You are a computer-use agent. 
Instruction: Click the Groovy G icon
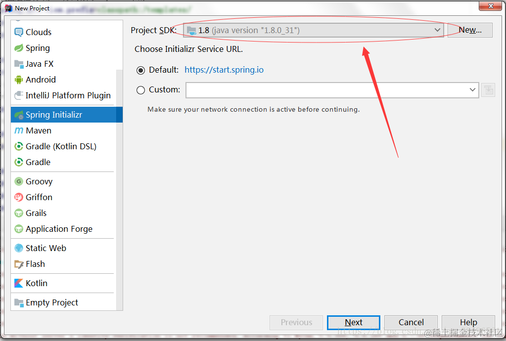coord(19,181)
